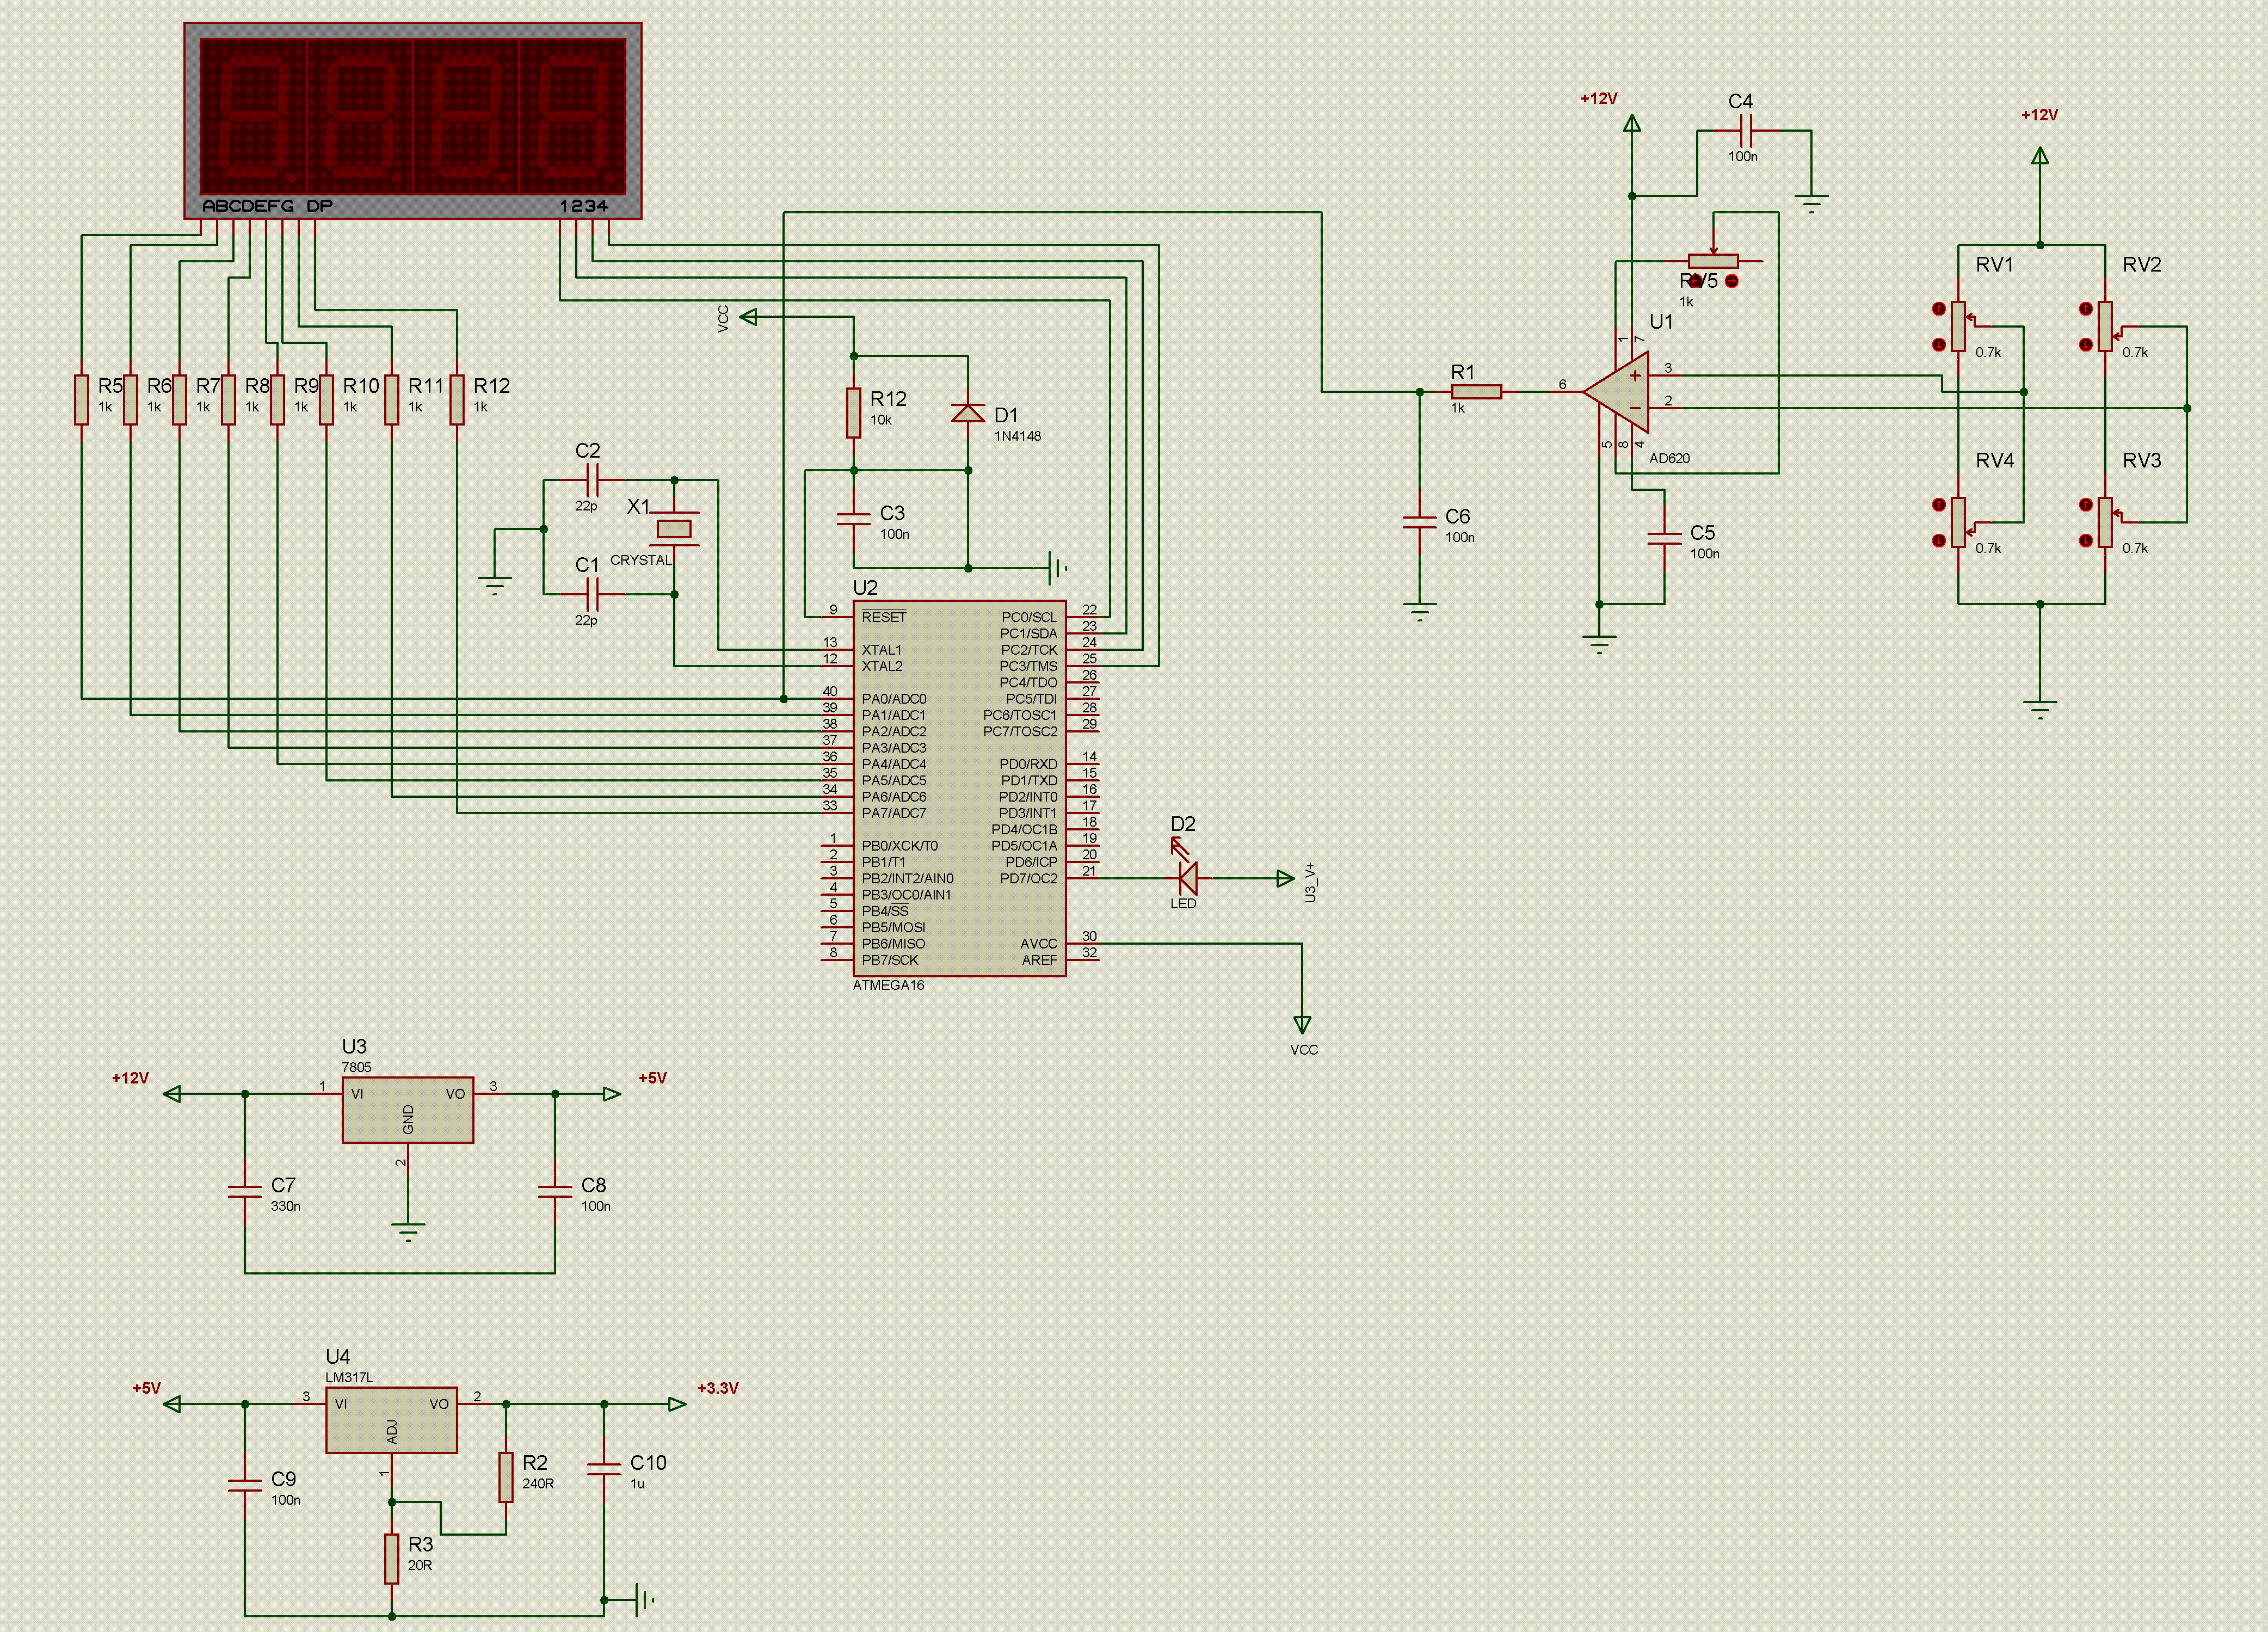Image resolution: width=2268 pixels, height=1632 pixels.
Task: Click RV4's red up-arrow adjust button
Action: (1939, 505)
